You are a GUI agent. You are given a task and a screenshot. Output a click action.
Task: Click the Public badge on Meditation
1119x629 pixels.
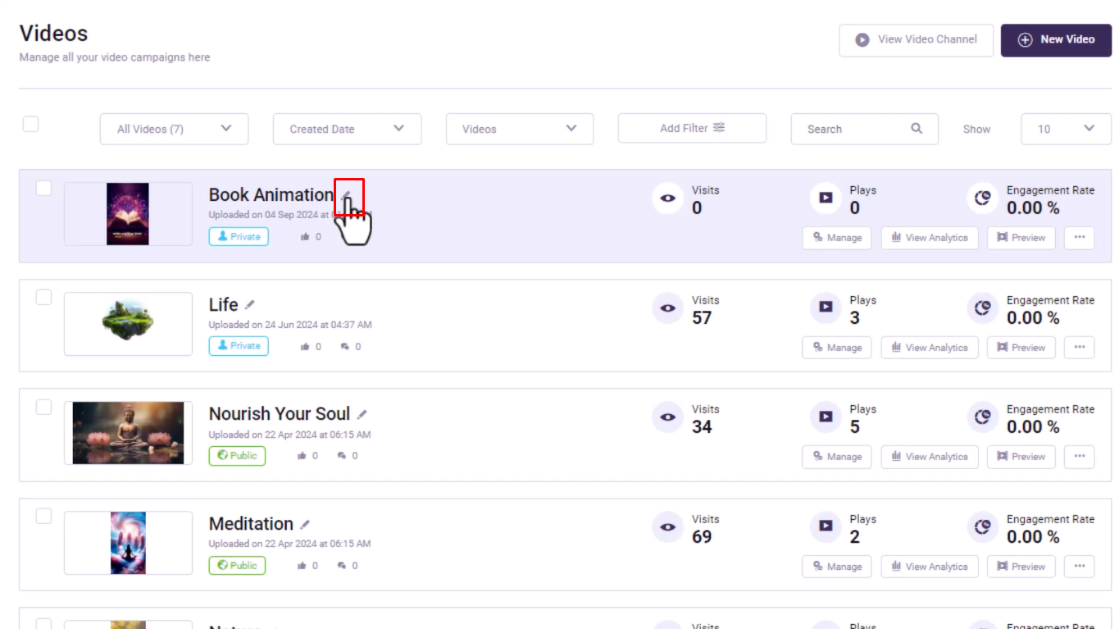tap(237, 565)
